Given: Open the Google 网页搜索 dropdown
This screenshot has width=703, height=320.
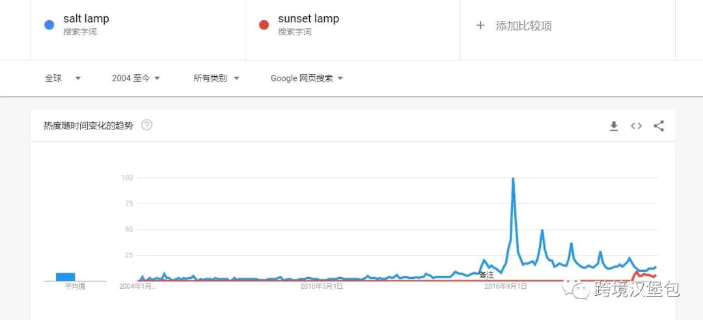Looking at the screenshot, I should point(307,78).
